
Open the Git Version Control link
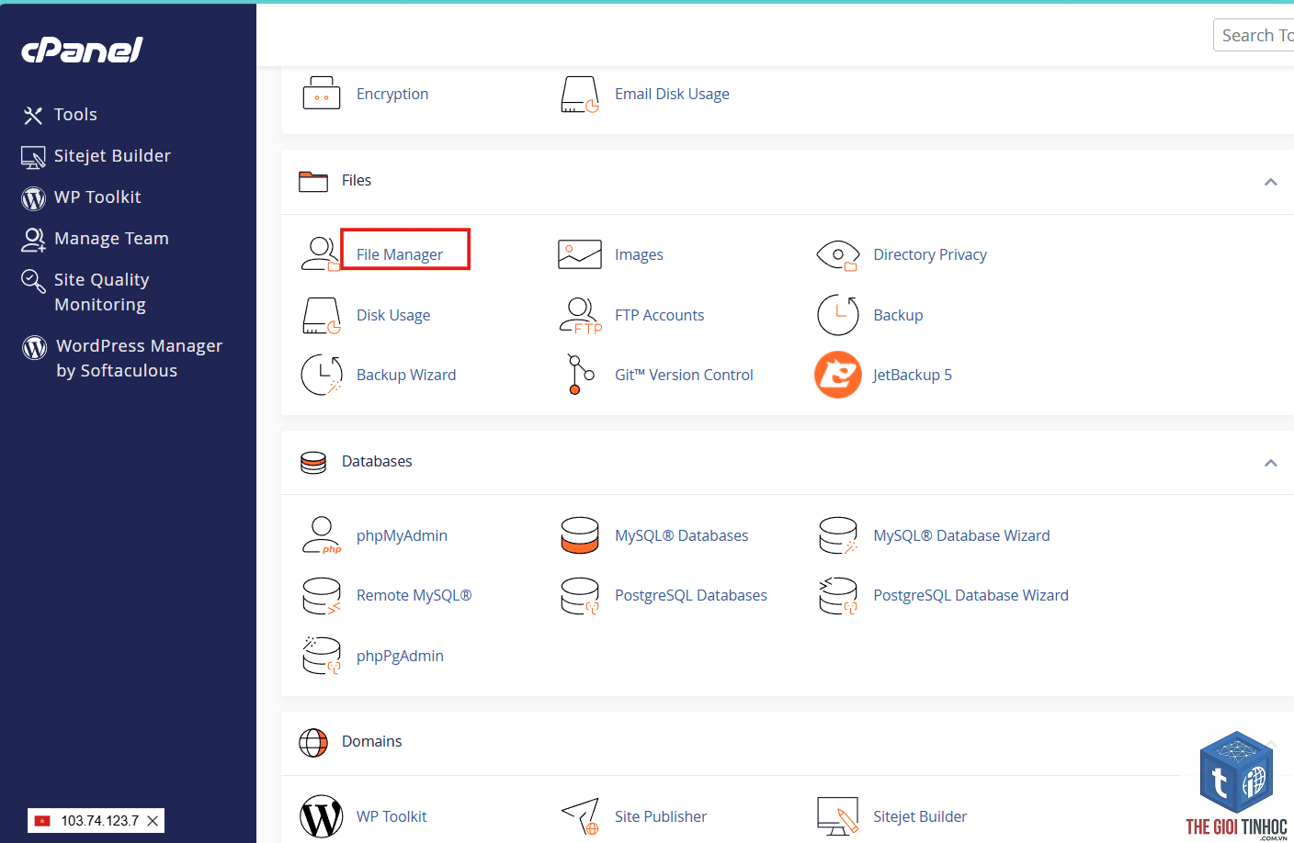pyautogui.click(x=684, y=375)
